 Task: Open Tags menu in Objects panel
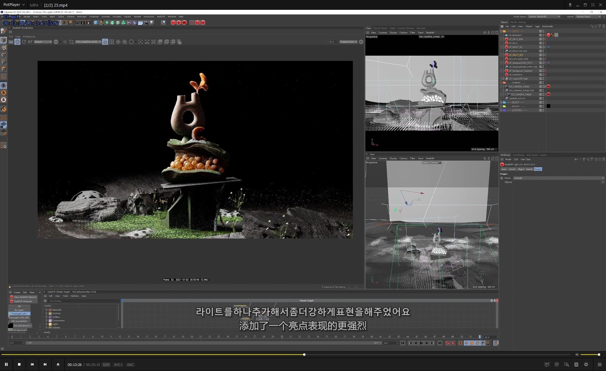[537, 27]
